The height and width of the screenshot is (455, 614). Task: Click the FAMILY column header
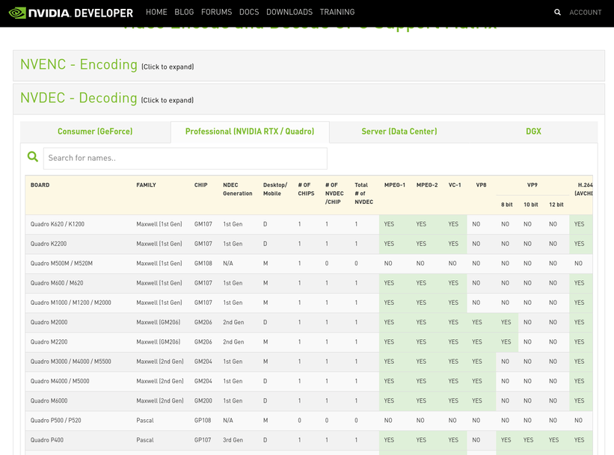[x=146, y=185]
